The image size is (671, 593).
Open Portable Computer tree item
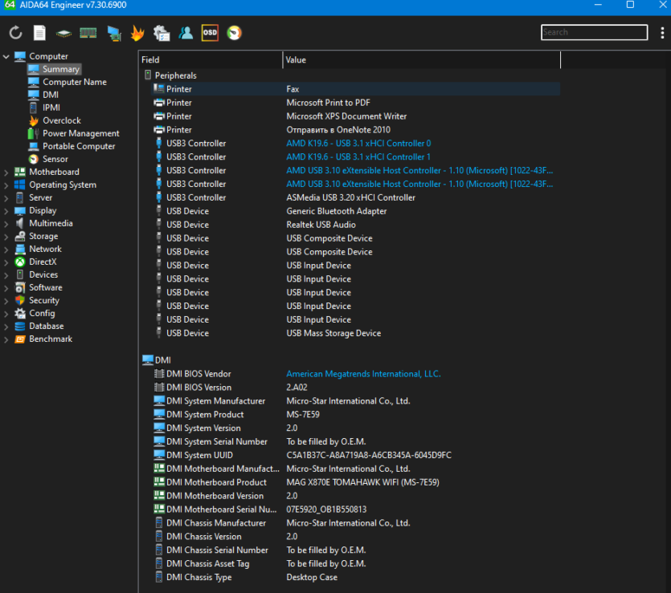pos(79,146)
